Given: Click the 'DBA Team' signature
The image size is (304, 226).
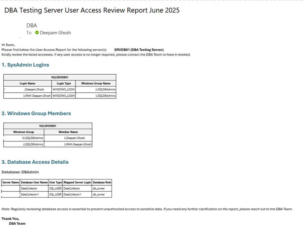Looking at the screenshot, I should 17,223.
